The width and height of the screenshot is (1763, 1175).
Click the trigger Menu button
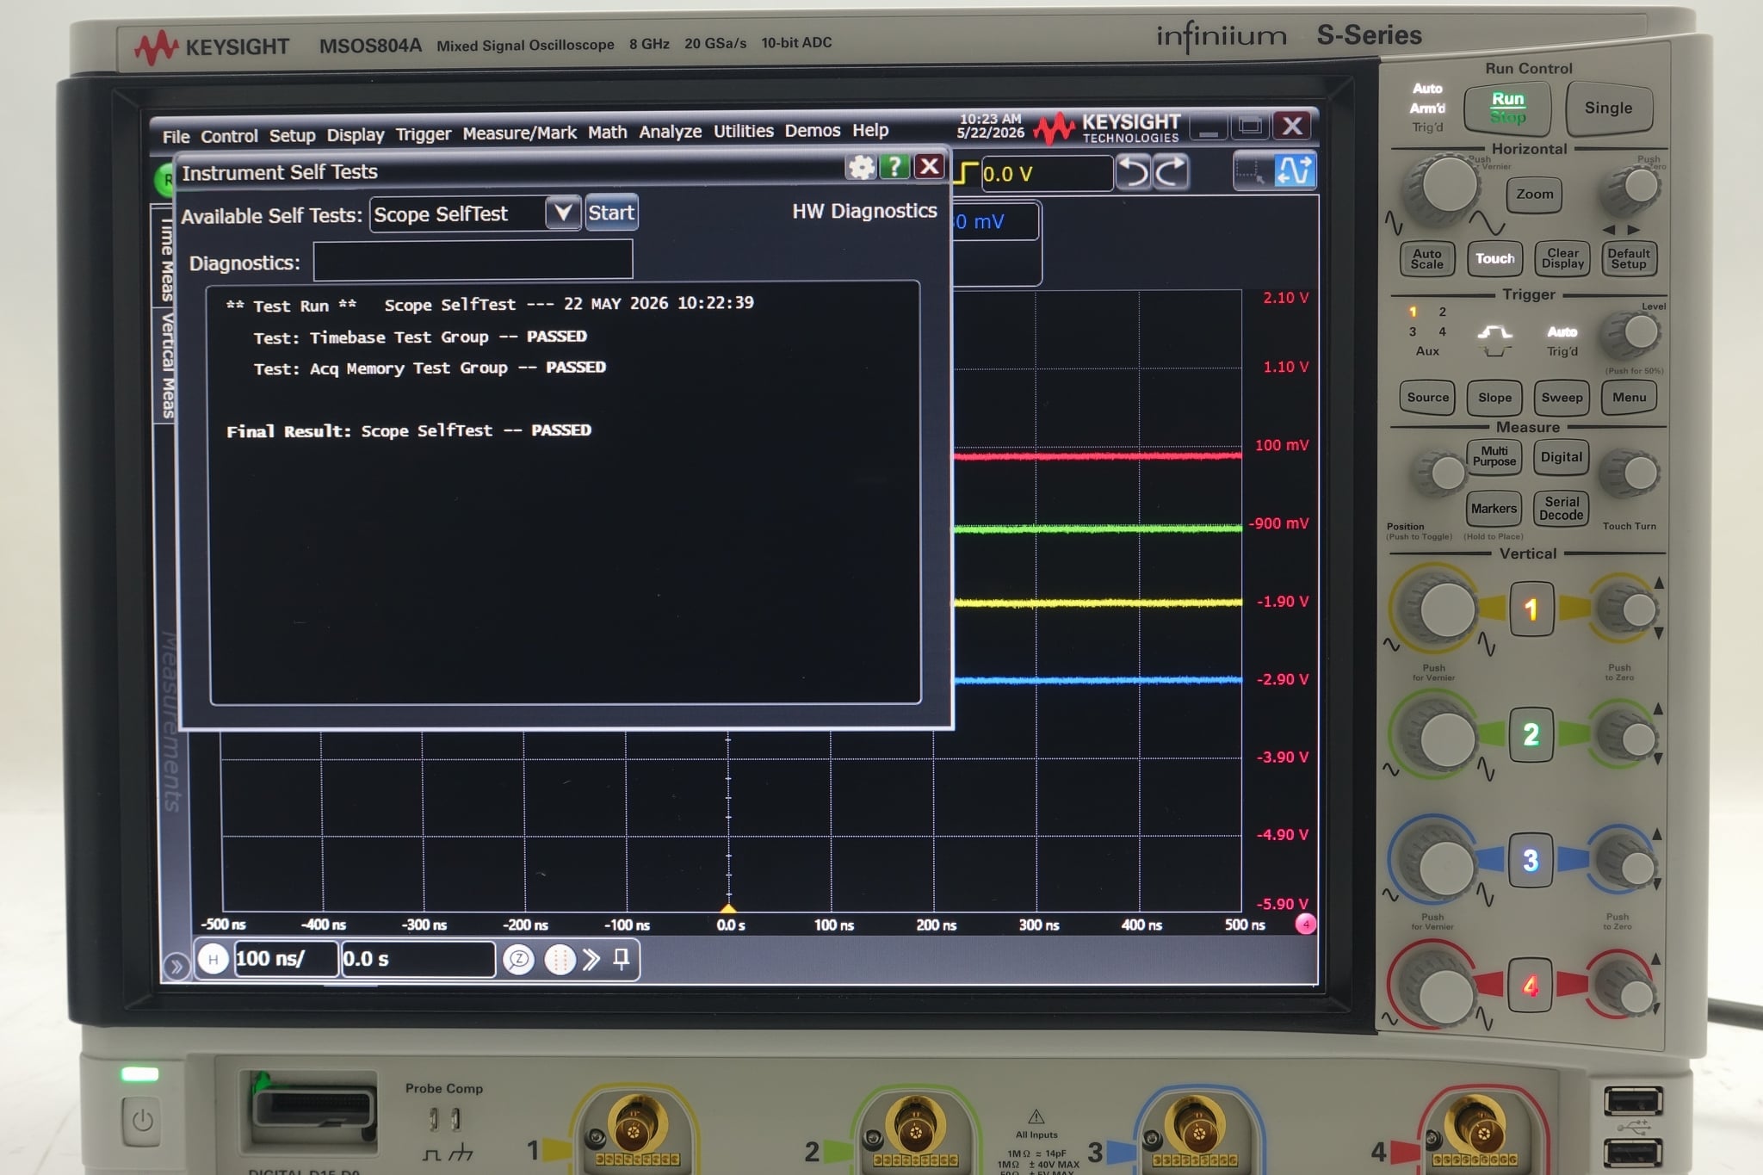click(1629, 398)
